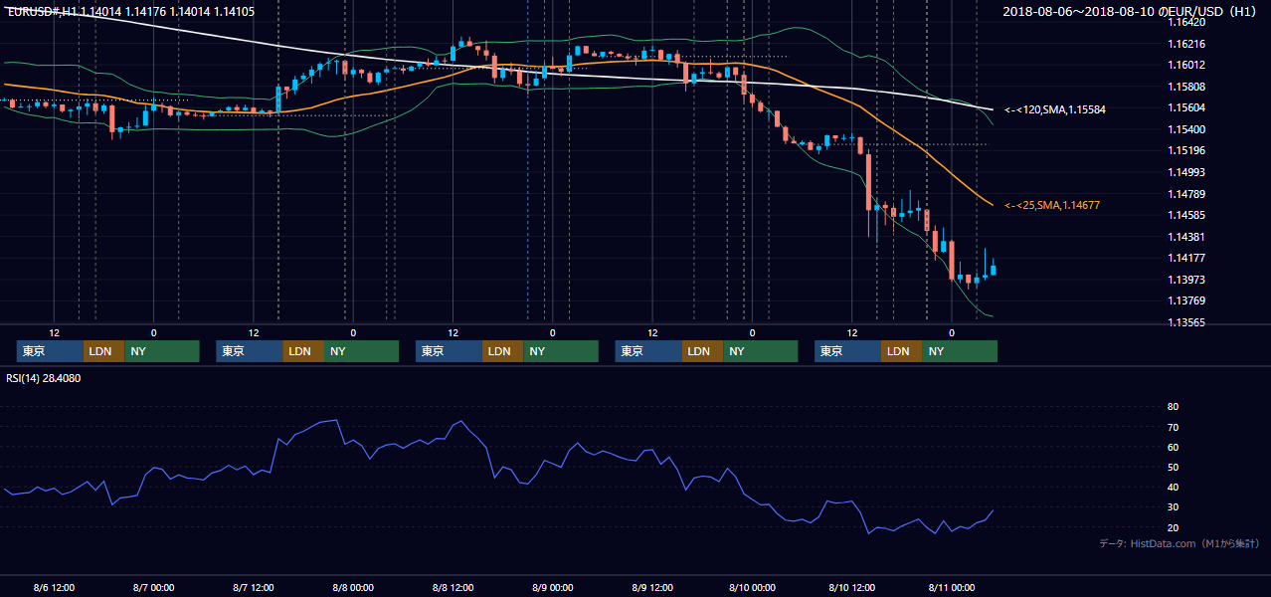This screenshot has width=1271, height=597.
Task: Click the orange 25 SMA 1.14677 label
Action: click(1054, 205)
